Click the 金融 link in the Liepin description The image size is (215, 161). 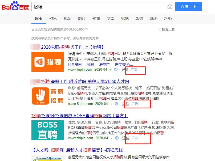point(90,64)
